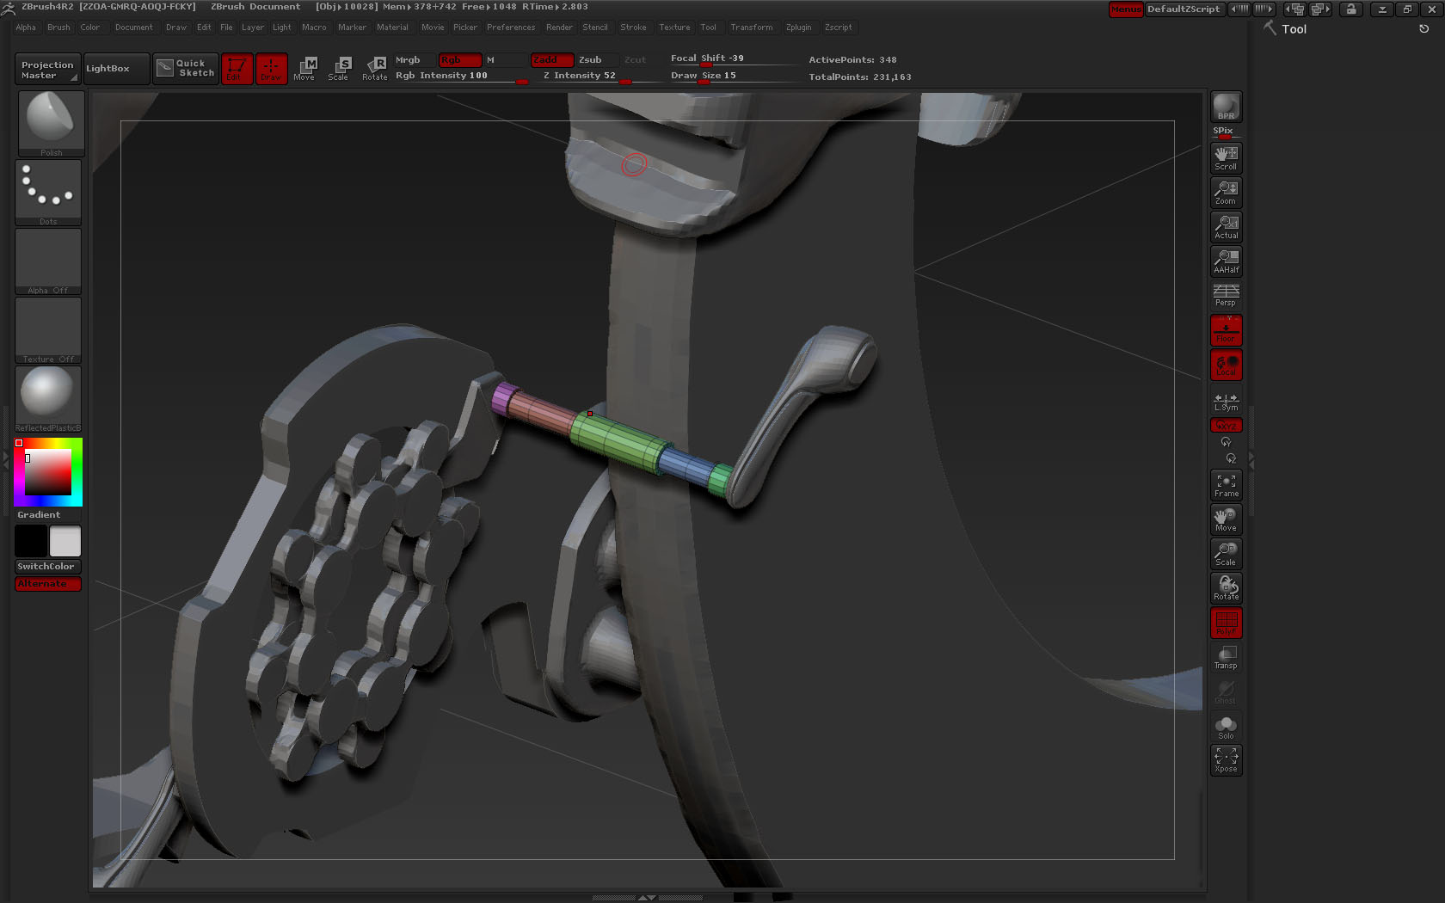1445x903 pixels.
Task: Open the Dots stroke type selector
Action: point(48,193)
